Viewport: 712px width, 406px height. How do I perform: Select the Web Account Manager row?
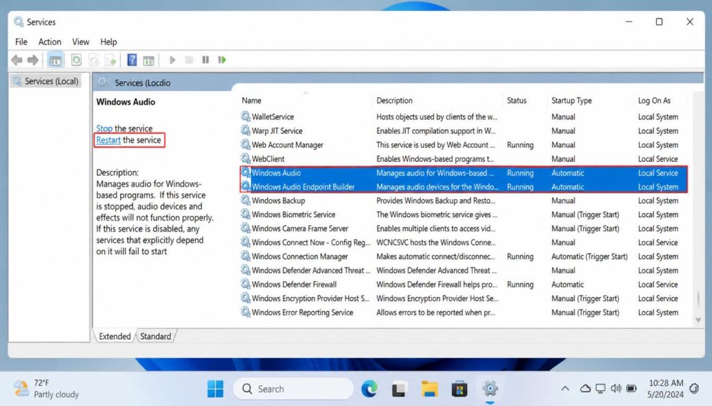pos(464,144)
